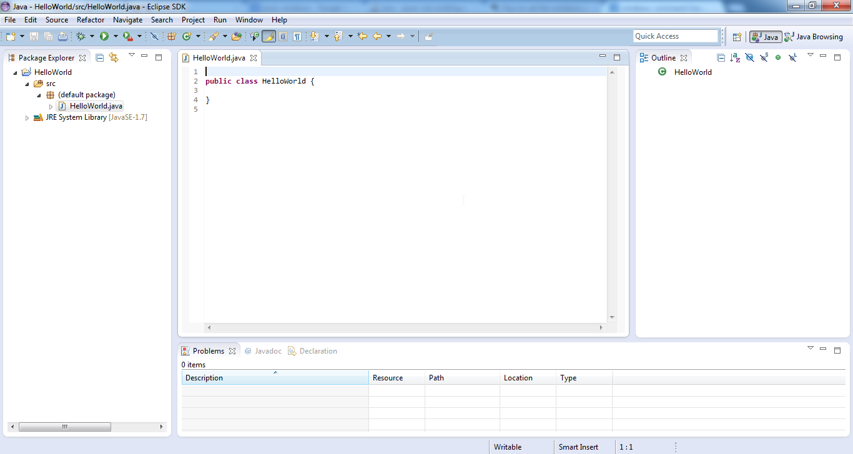Screen dimensions: 853x454
Task: Click the Open Type folder icon
Action: [236, 37]
